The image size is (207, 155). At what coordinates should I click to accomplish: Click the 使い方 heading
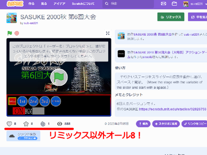pos(120,68)
